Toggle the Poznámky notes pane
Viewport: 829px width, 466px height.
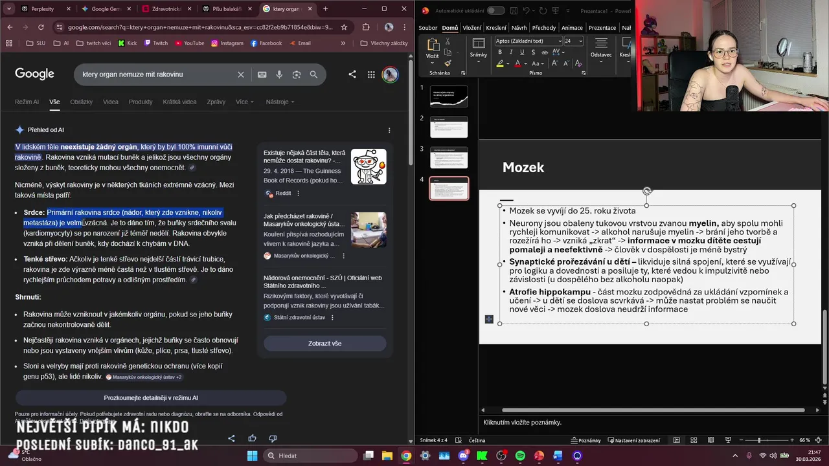pos(585,440)
